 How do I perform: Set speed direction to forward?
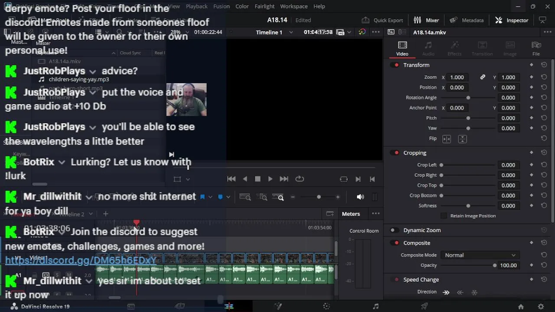click(446, 292)
